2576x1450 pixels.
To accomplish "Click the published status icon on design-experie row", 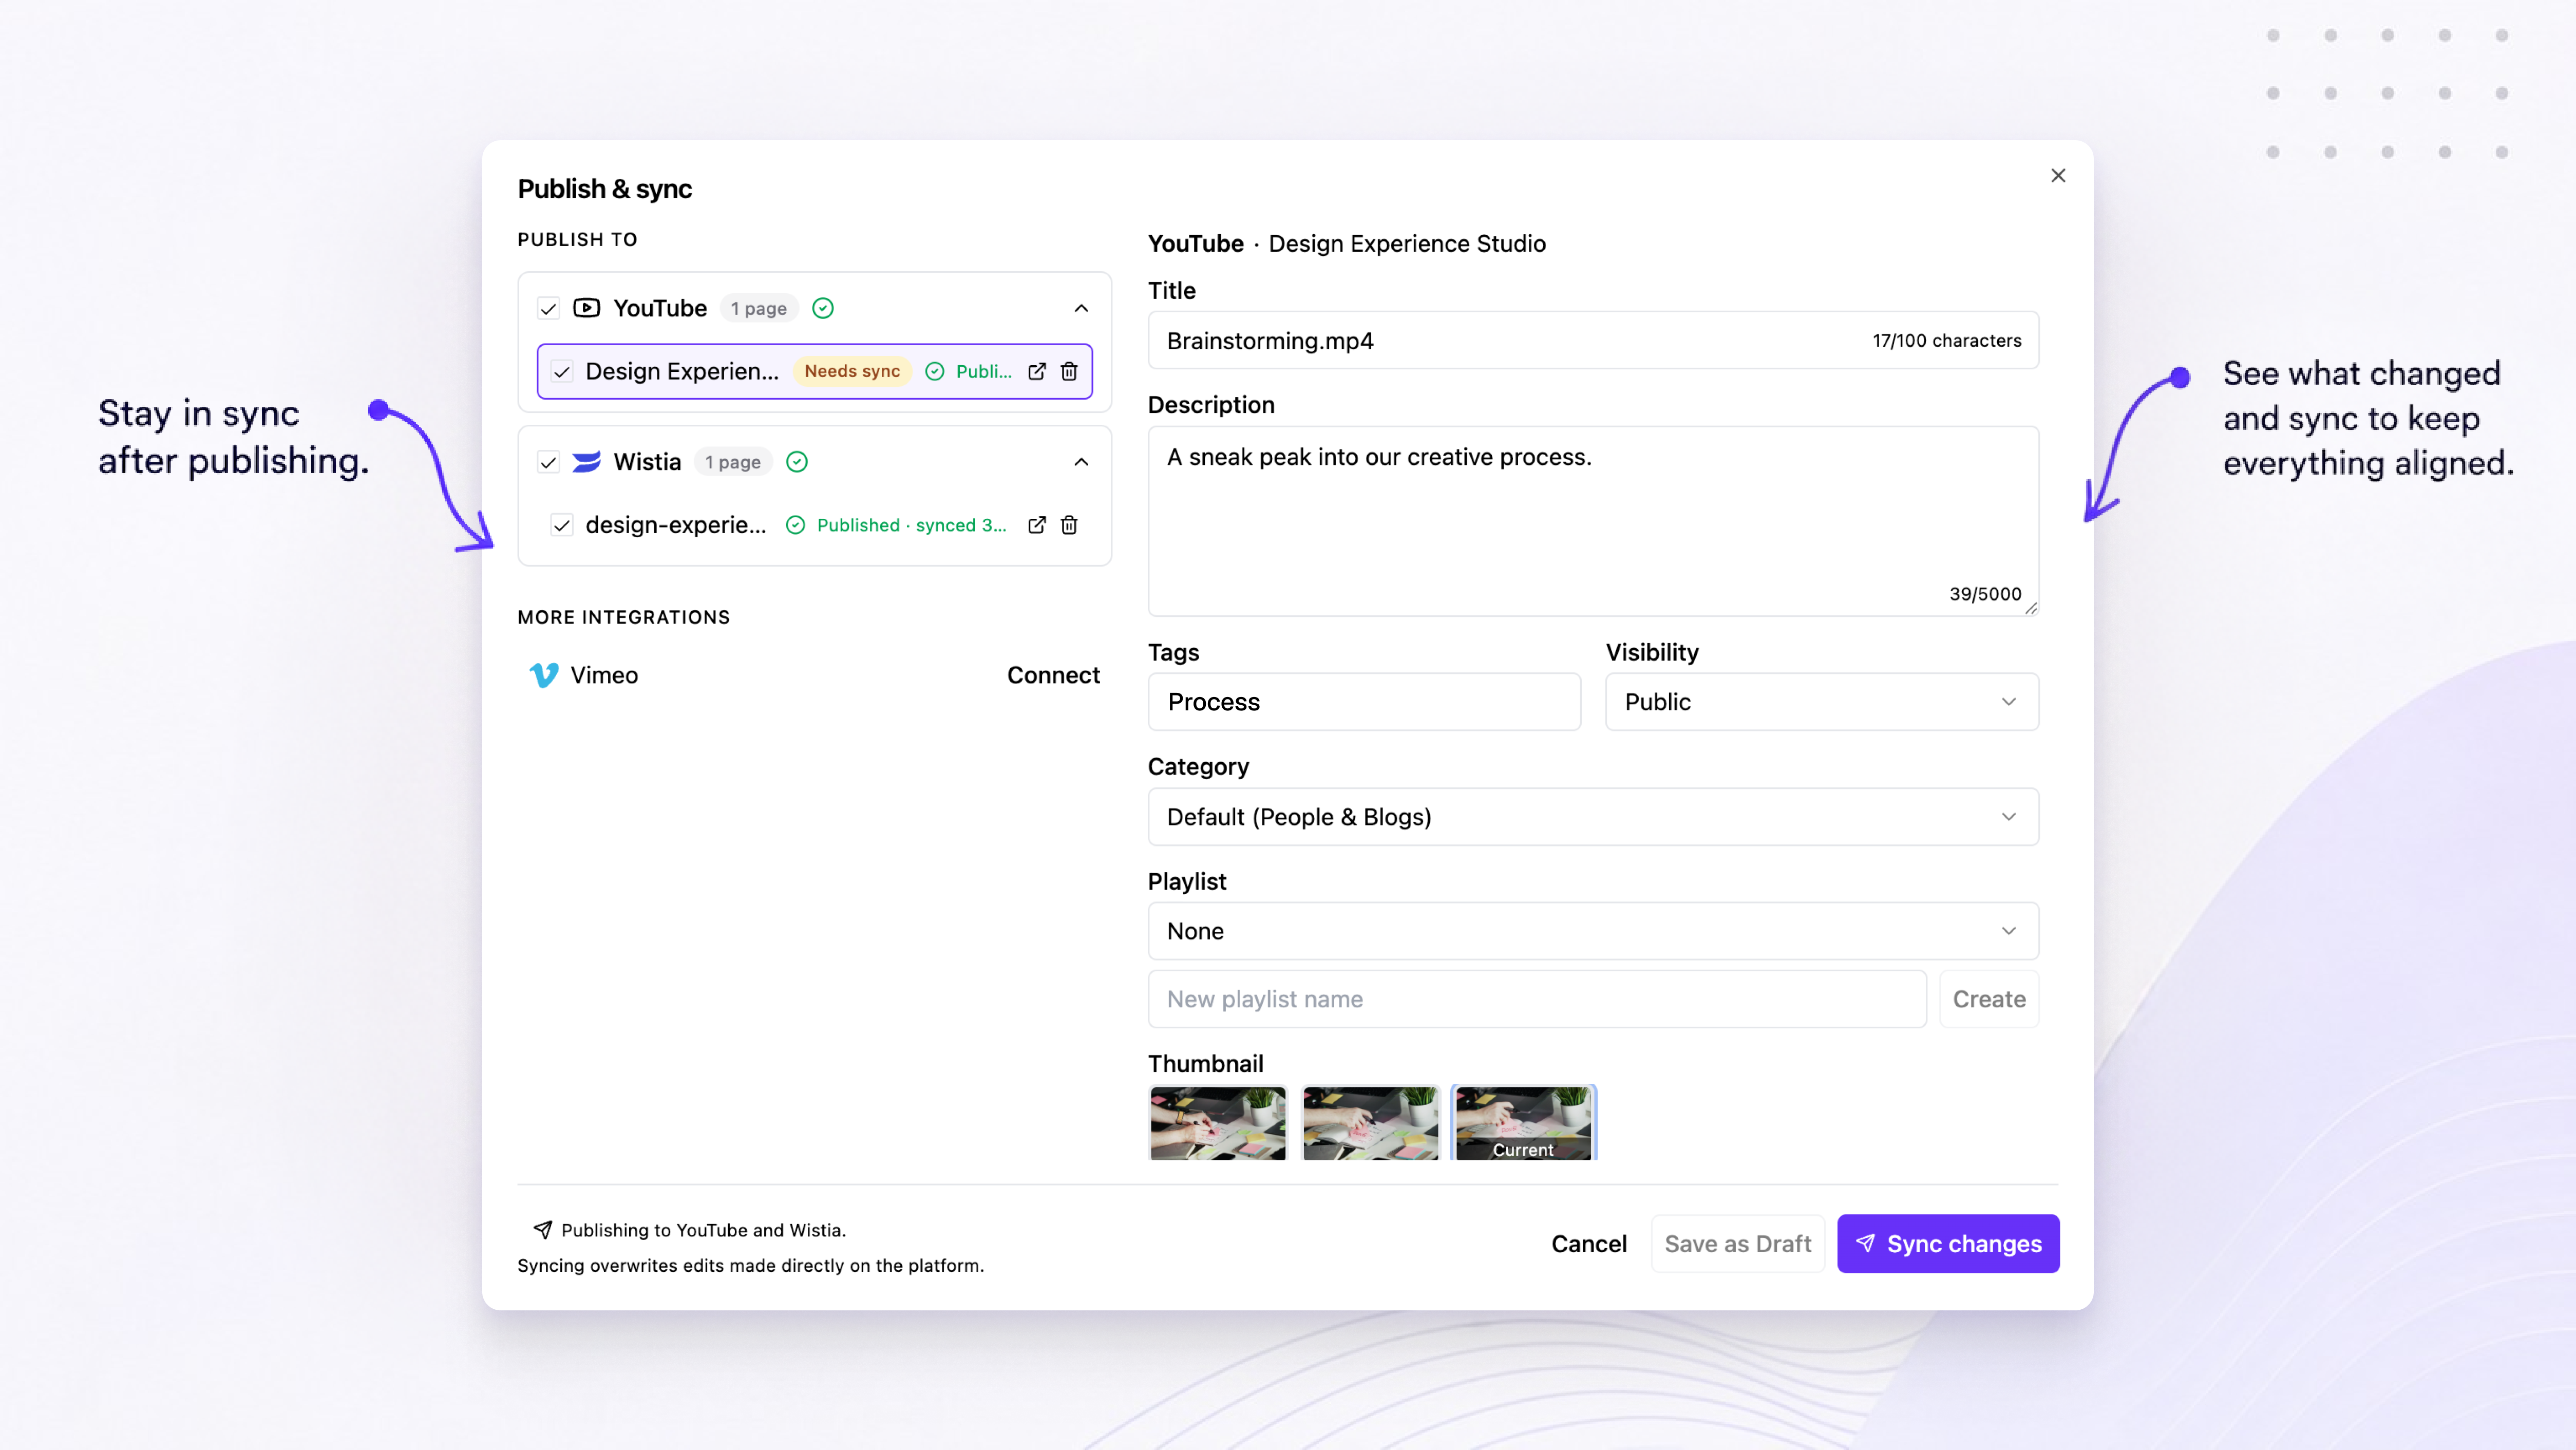I will [x=796, y=525].
